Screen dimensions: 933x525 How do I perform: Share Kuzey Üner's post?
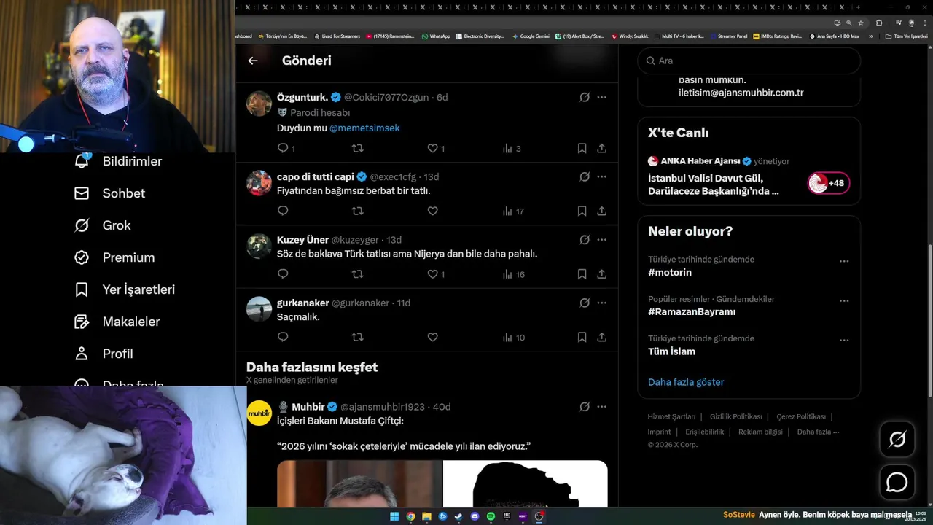pyautogui.click(x=601, y=274)
